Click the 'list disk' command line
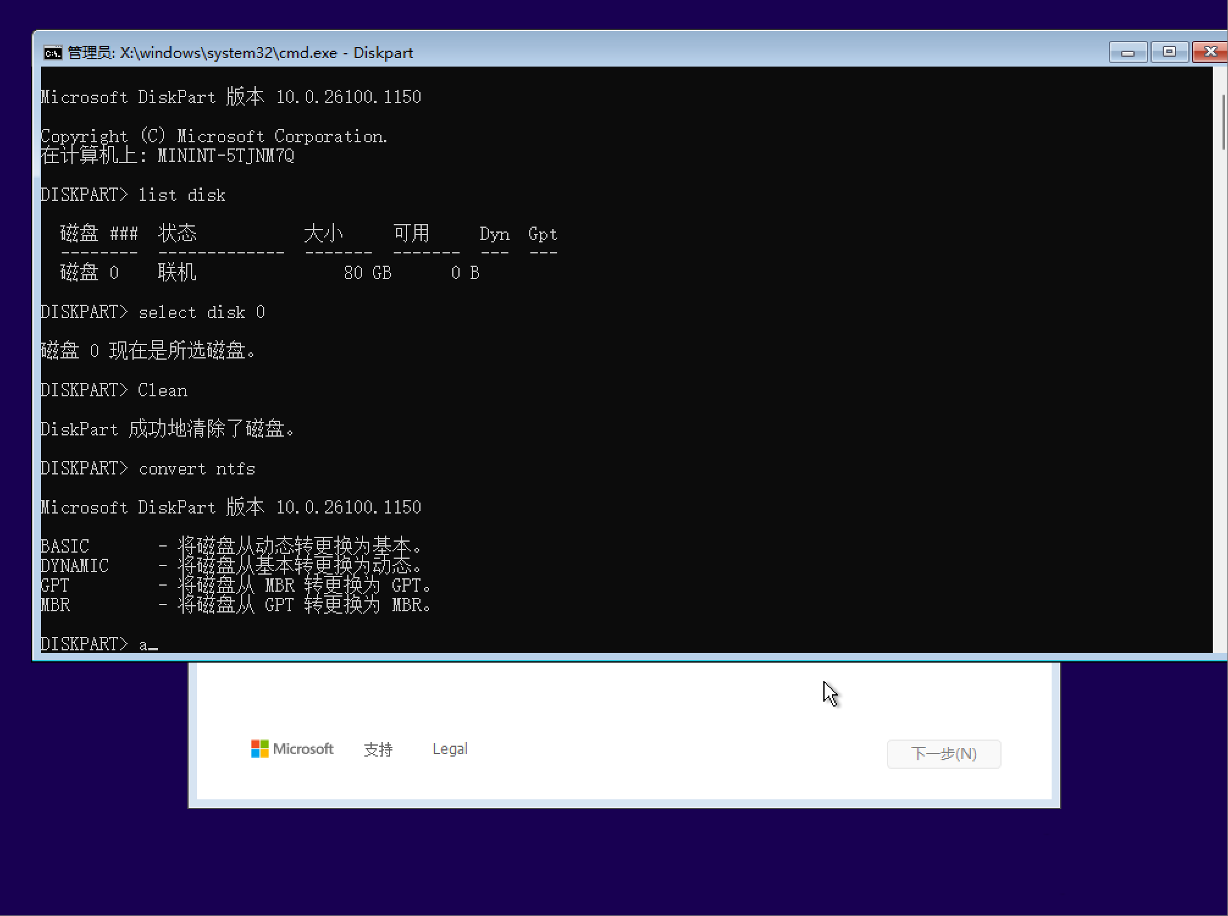 182,195
